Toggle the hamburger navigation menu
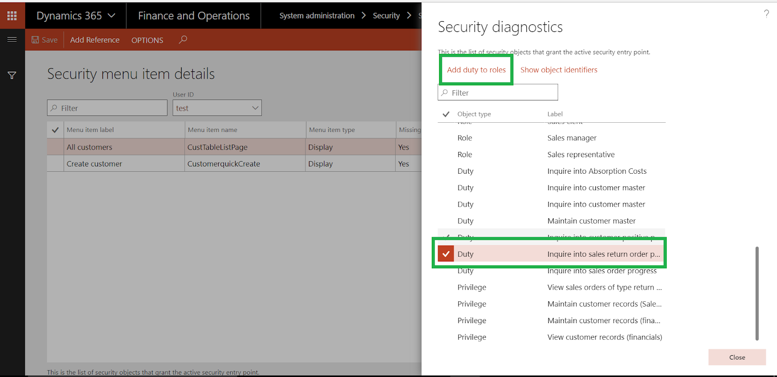777x377 pixels. coord(12,39)
